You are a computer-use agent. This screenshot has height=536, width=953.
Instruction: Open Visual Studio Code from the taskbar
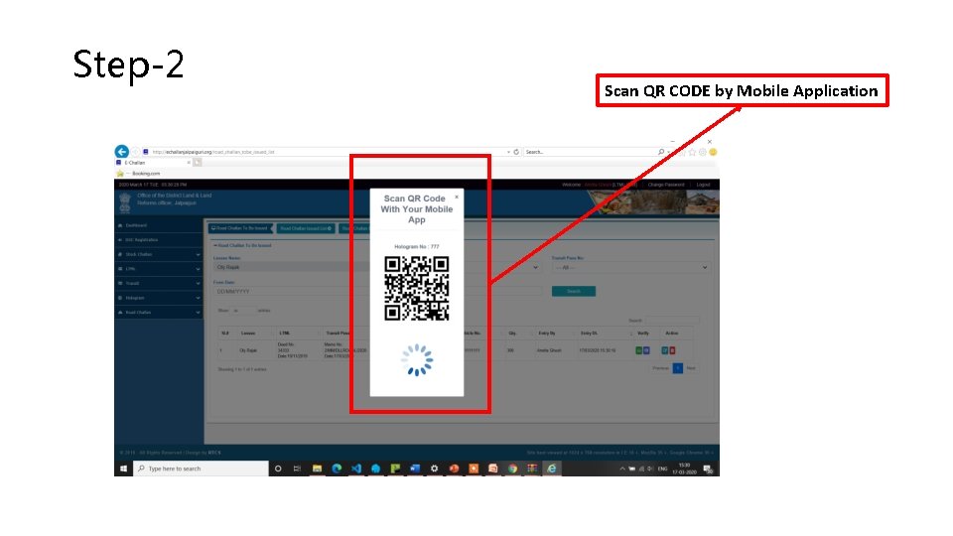pyautogui.click(x=356, y=469)
